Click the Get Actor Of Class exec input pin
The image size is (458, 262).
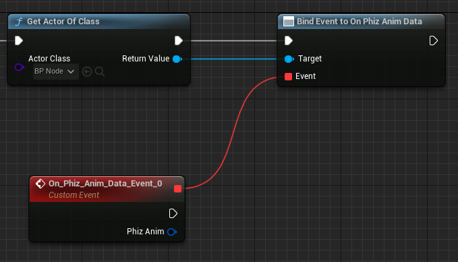click(19, 41)
